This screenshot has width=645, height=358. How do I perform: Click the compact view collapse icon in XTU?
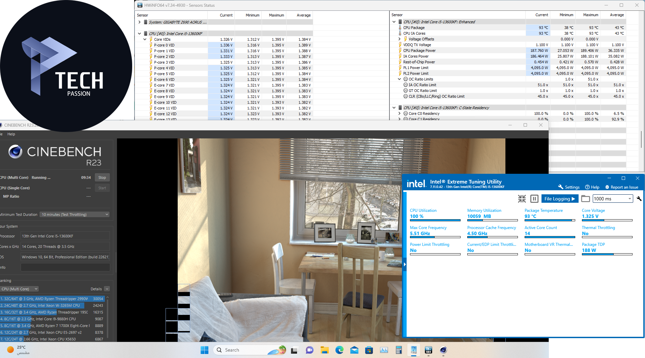tap(522, 199)
